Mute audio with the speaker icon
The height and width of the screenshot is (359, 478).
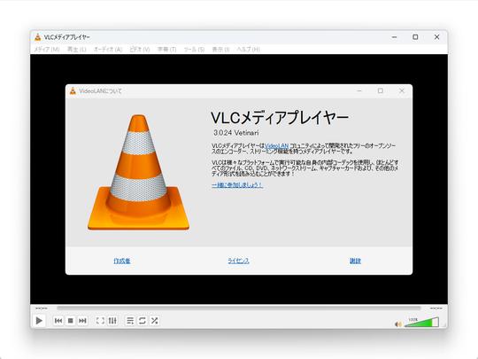pyautogui.click(x=398, y=324)
